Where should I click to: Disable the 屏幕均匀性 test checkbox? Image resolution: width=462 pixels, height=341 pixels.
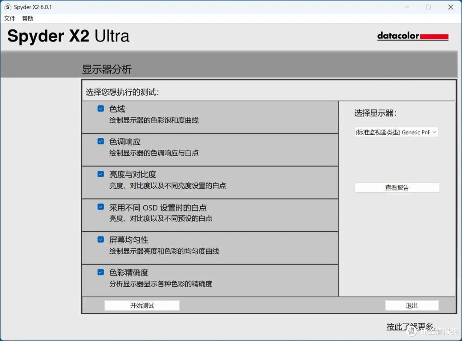click(101, 239)
